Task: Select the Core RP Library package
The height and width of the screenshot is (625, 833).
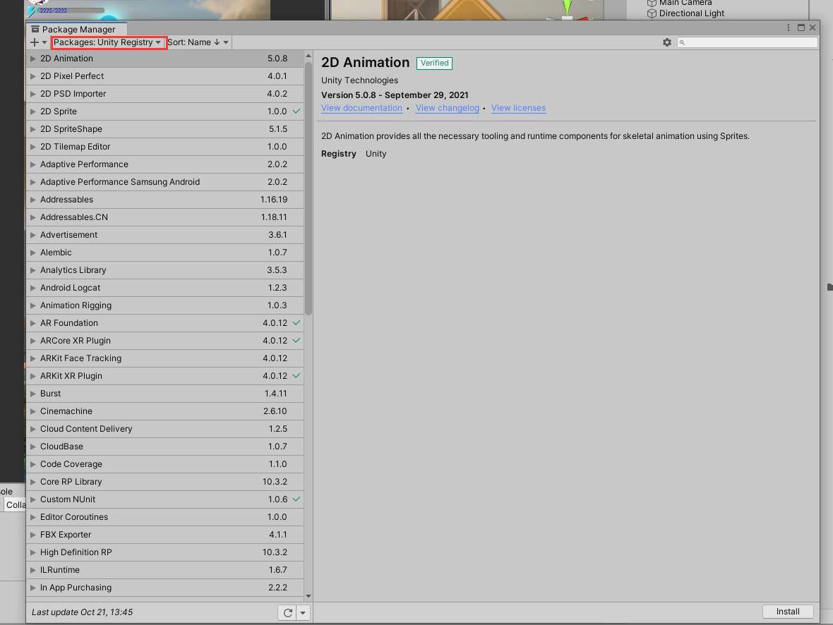Action: pyautogui.click(x=164, y=482)
